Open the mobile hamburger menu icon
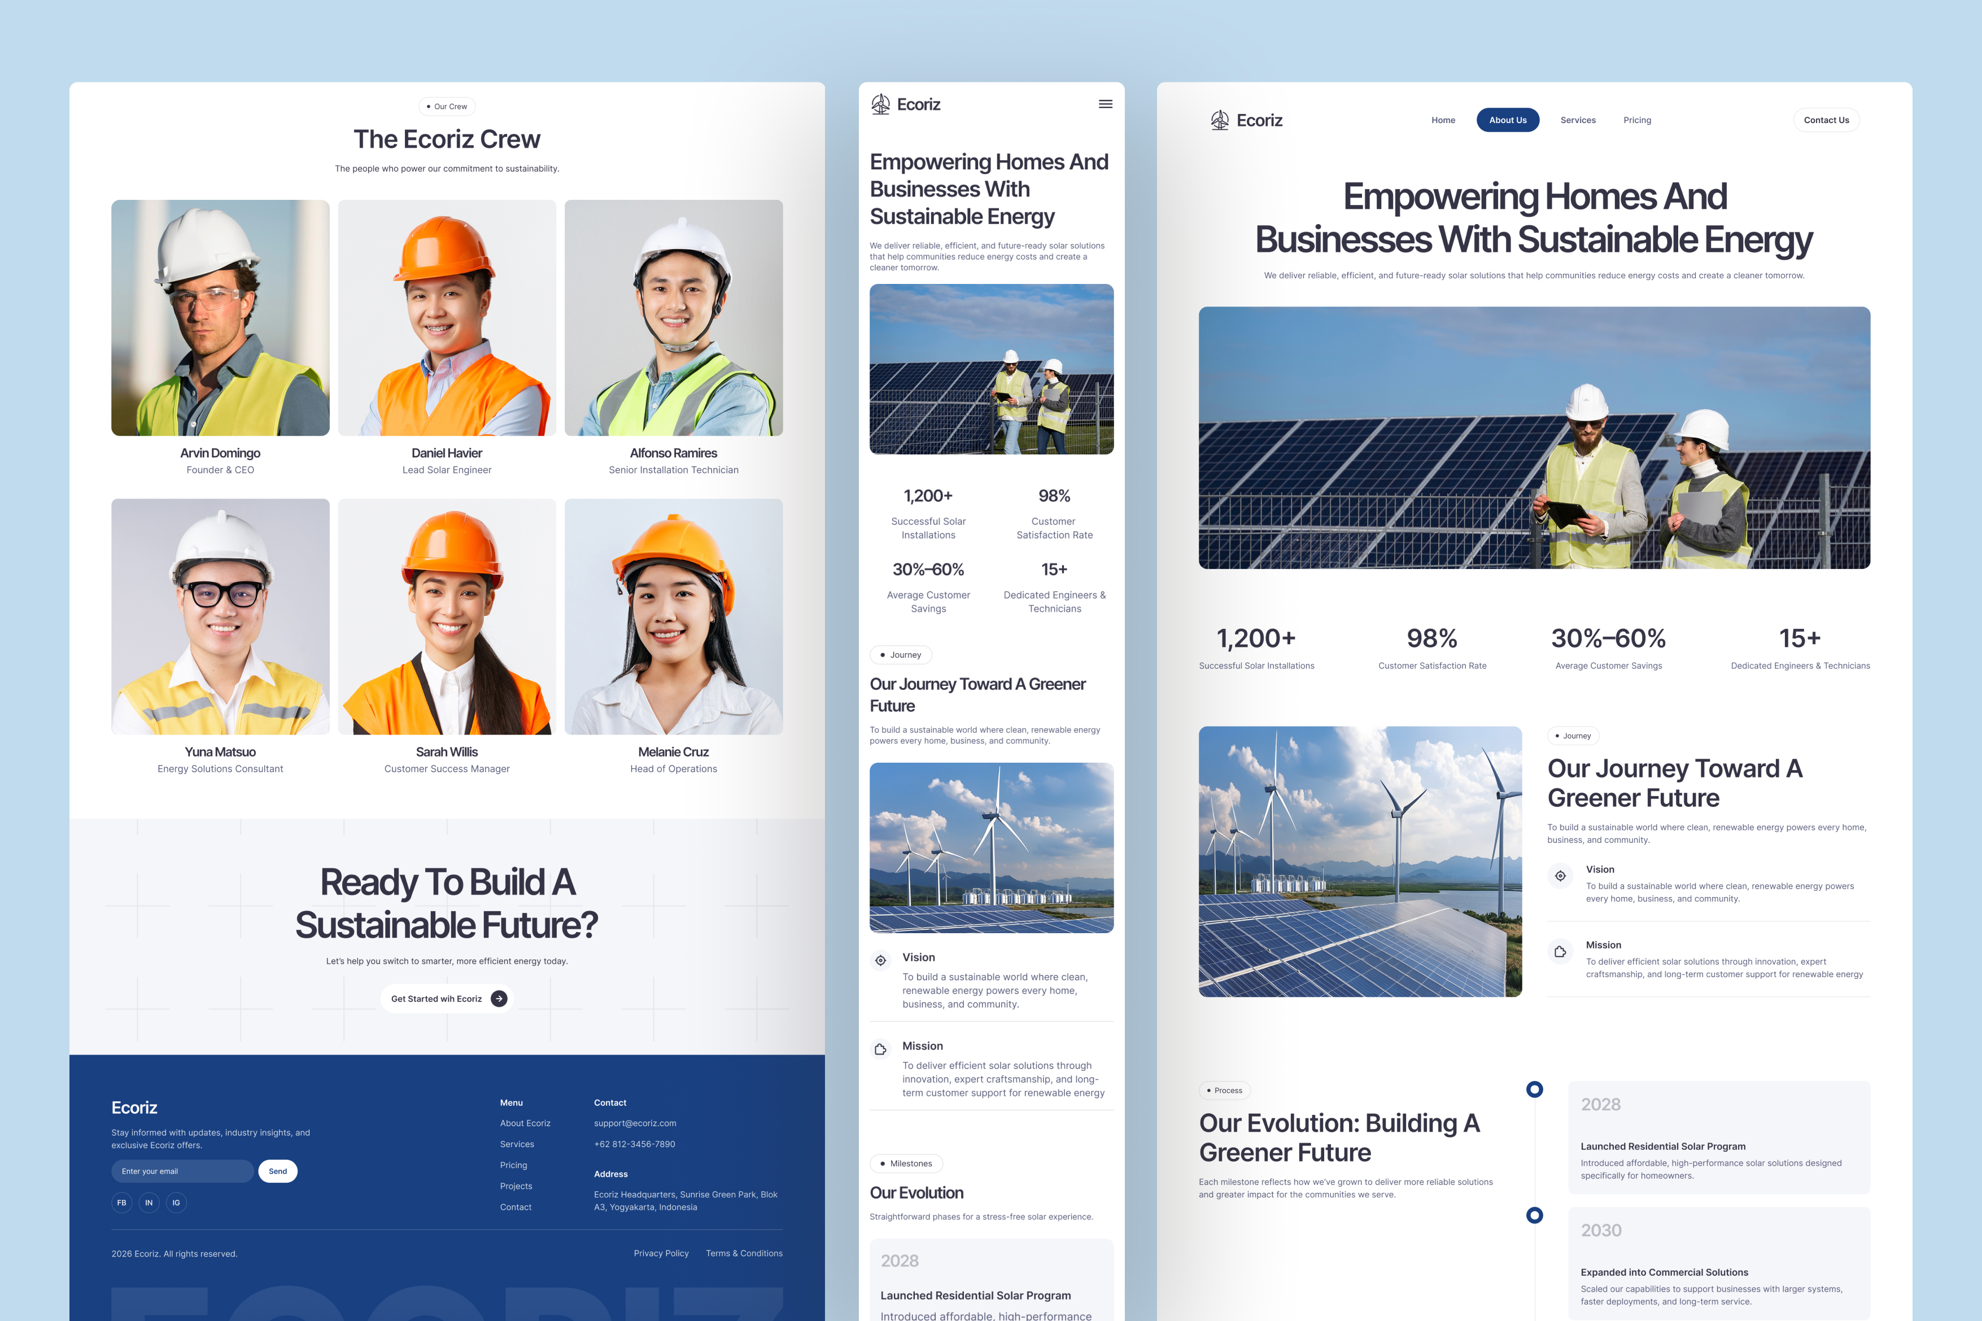 click(1104, 104)
